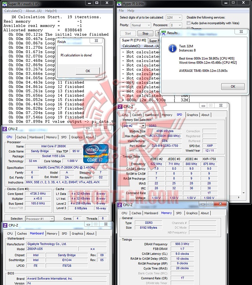Close the CPU-Z Memory window
Viewport: 252px width, 285px height.
point(220,204)
